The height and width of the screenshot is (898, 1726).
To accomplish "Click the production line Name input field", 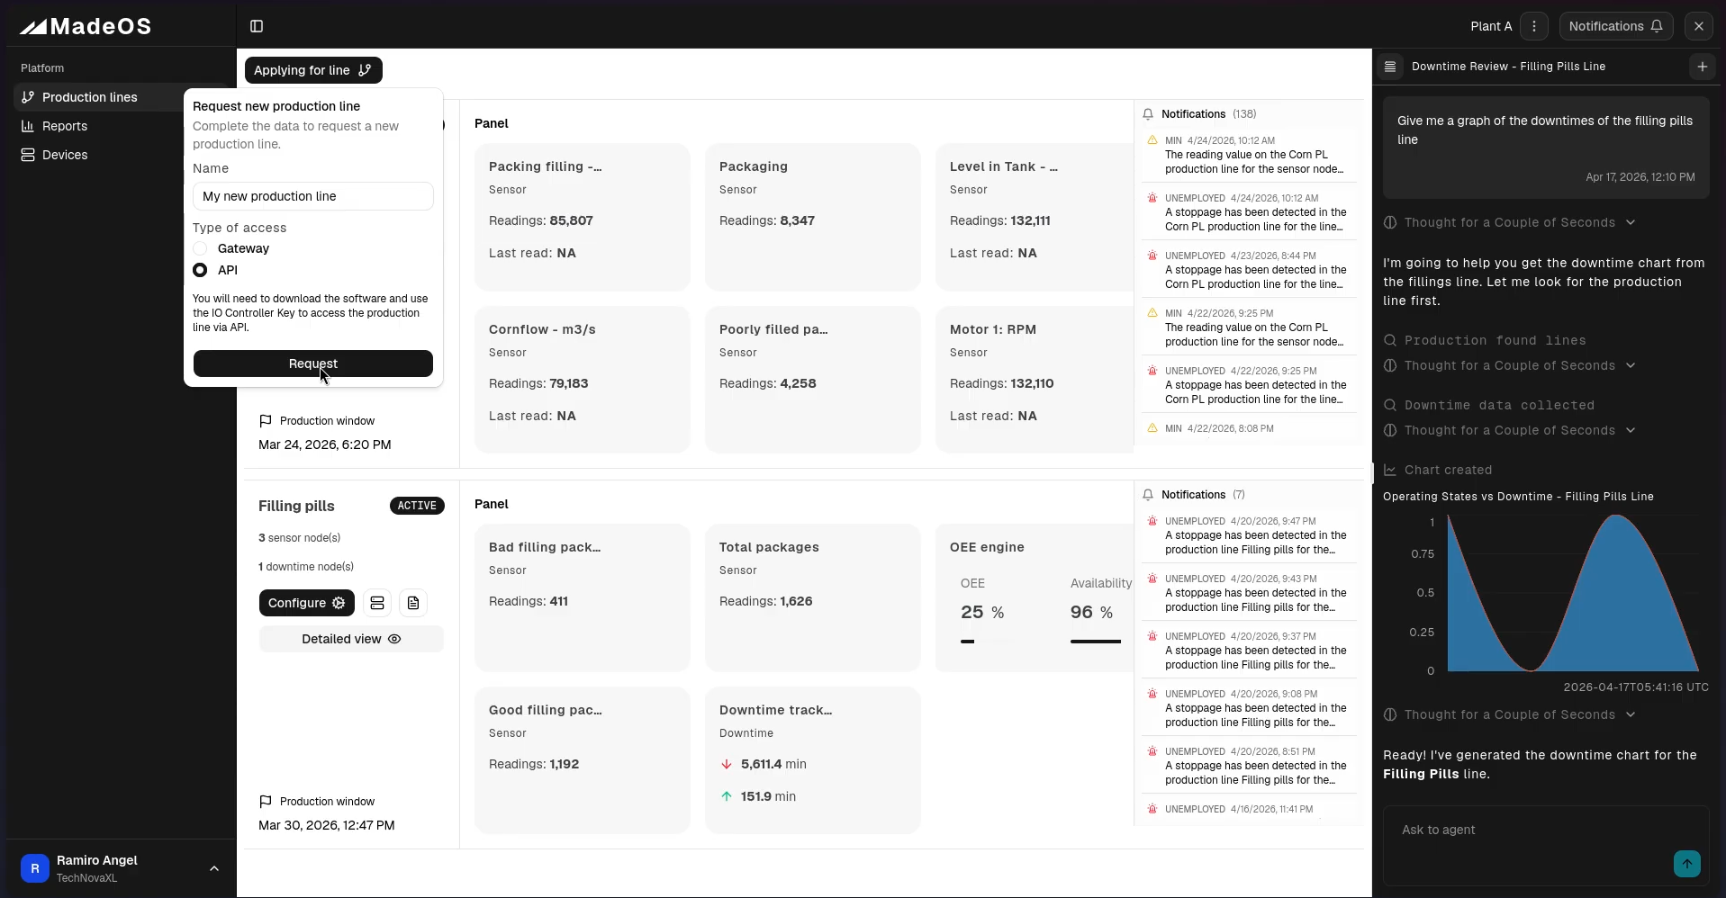I will 312,196.
